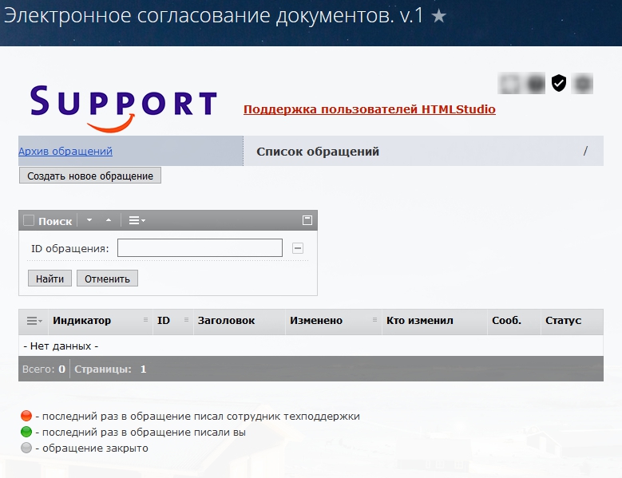Open the table settings menu in the grid header
This screenshot has height=478, width=622.
click(x=34, y=321)
